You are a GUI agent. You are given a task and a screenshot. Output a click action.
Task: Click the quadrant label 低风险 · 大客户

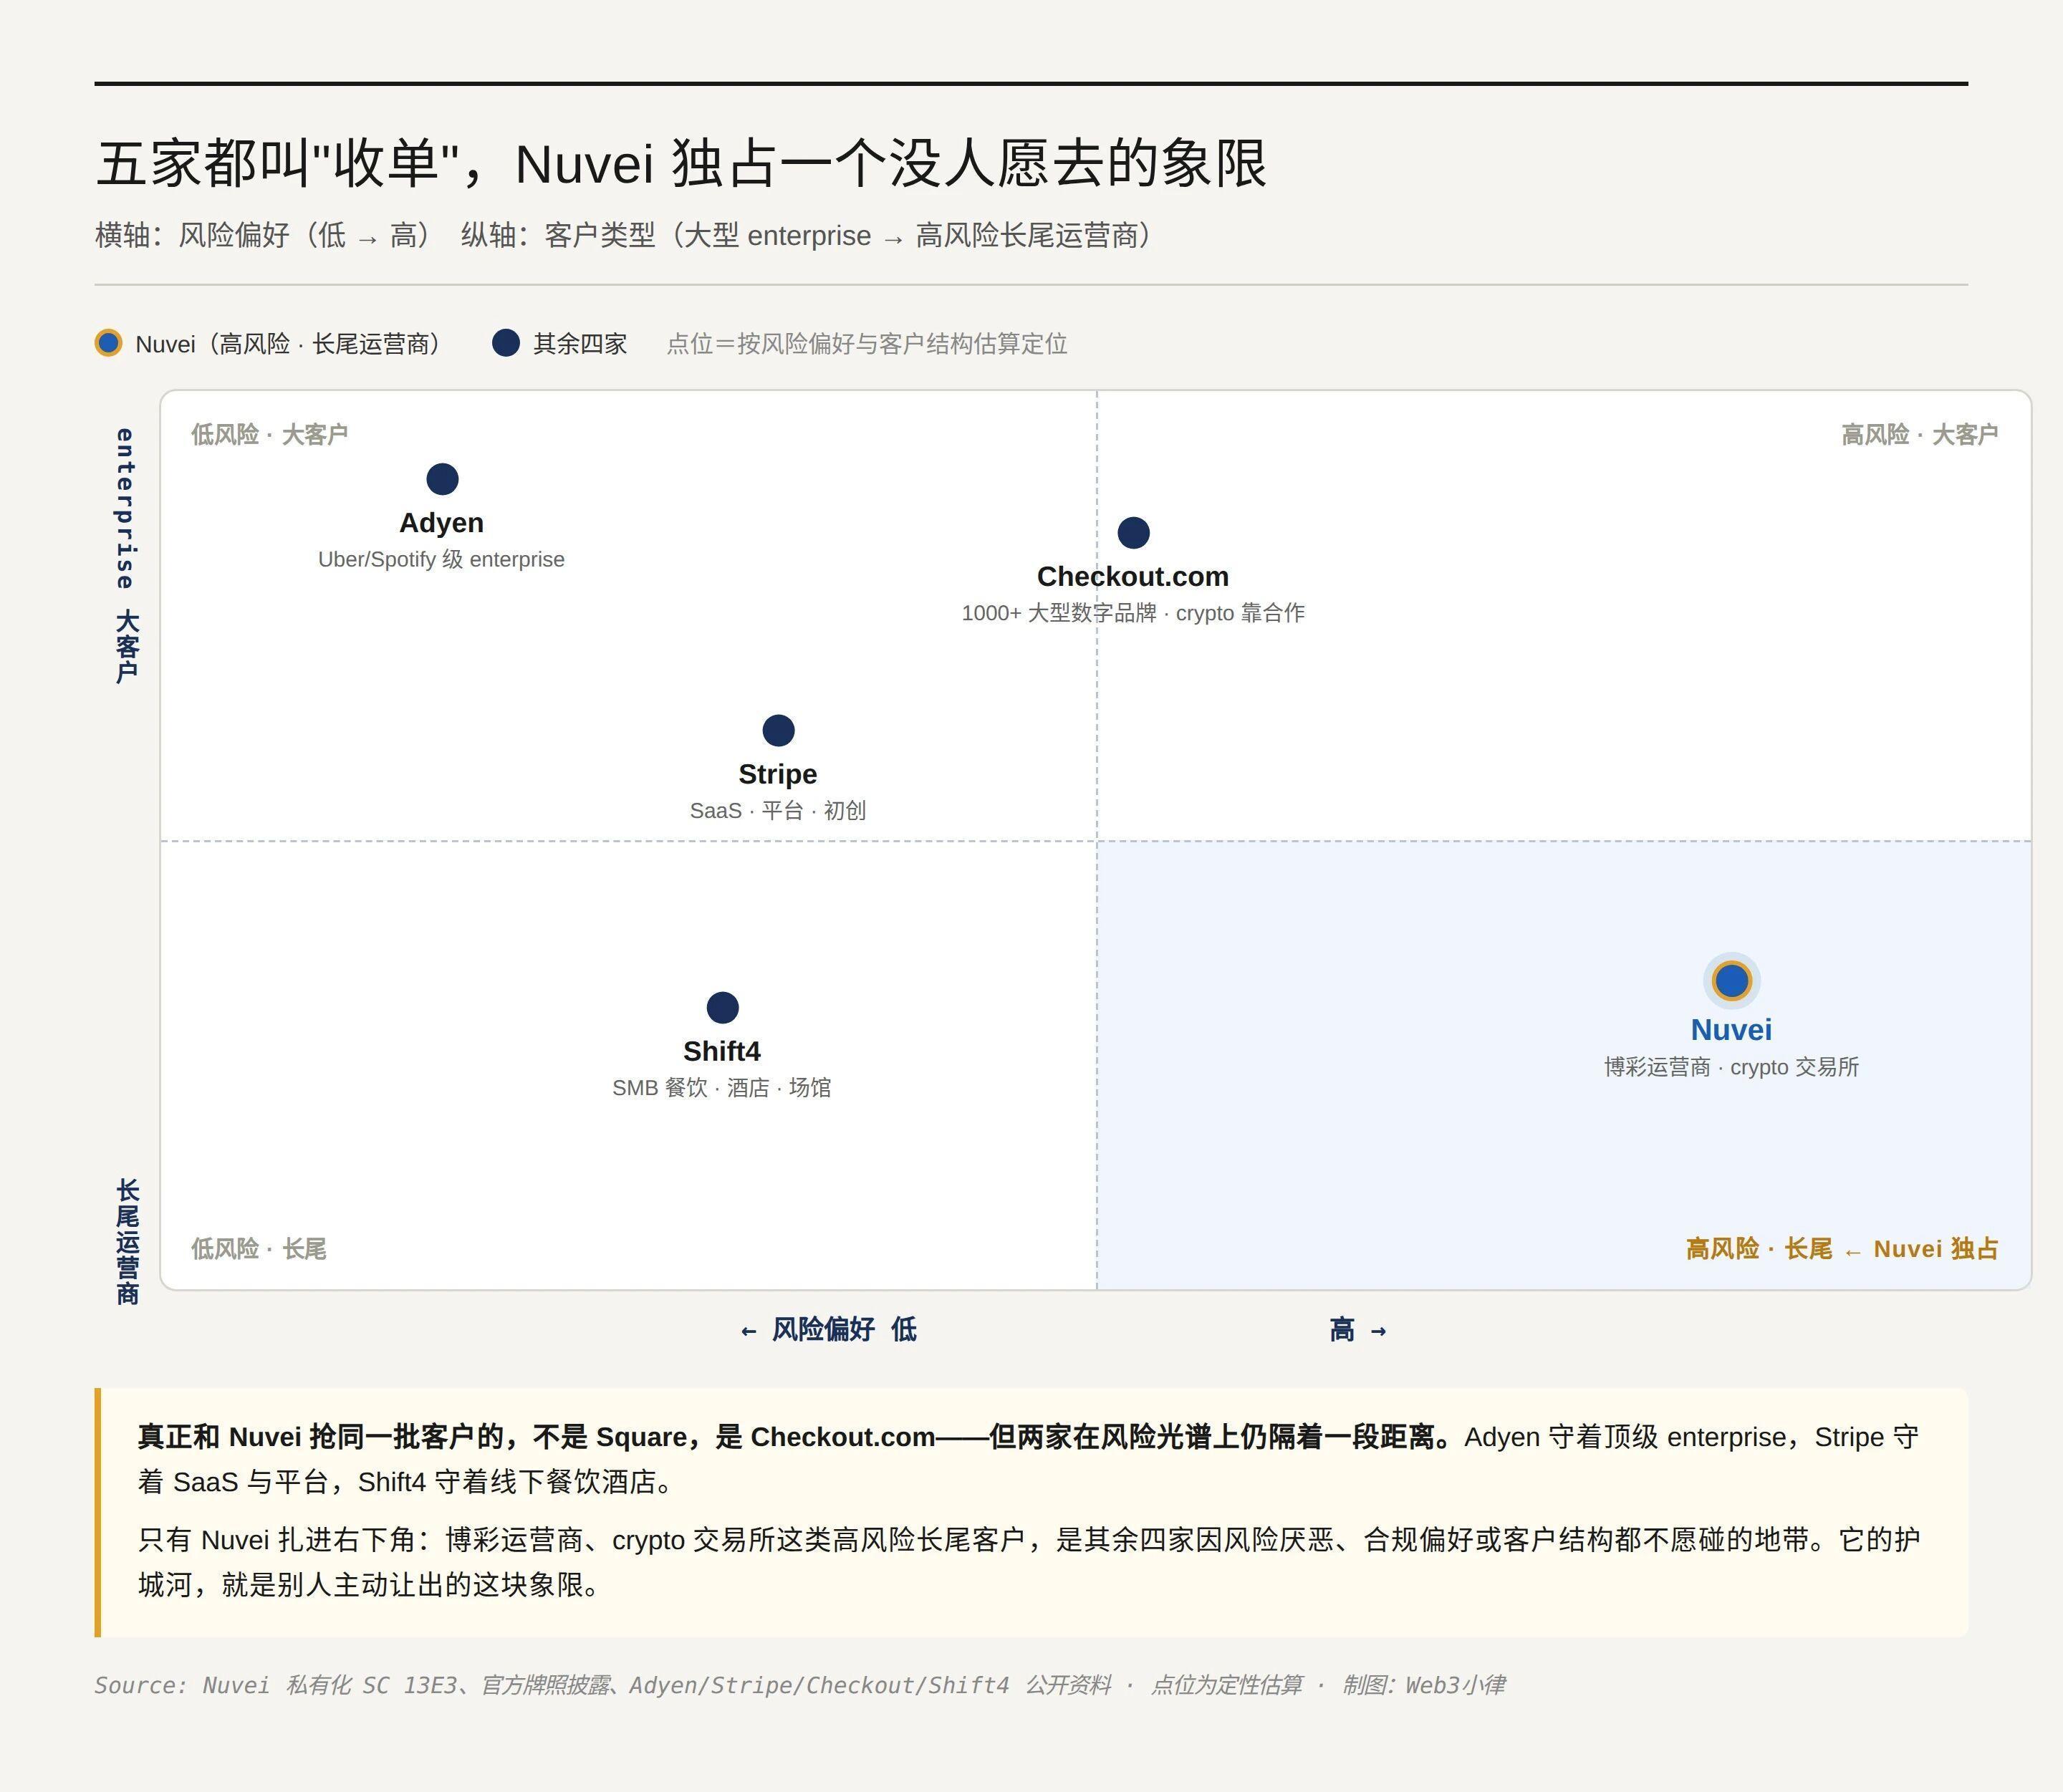(x=269, y=434)
